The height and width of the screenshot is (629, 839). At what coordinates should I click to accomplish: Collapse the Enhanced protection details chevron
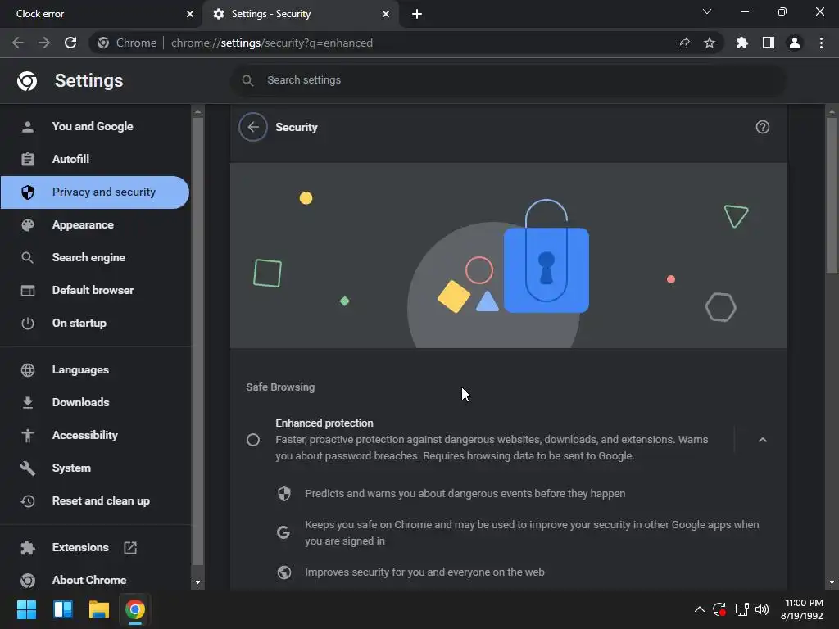[x=763, y=440]
